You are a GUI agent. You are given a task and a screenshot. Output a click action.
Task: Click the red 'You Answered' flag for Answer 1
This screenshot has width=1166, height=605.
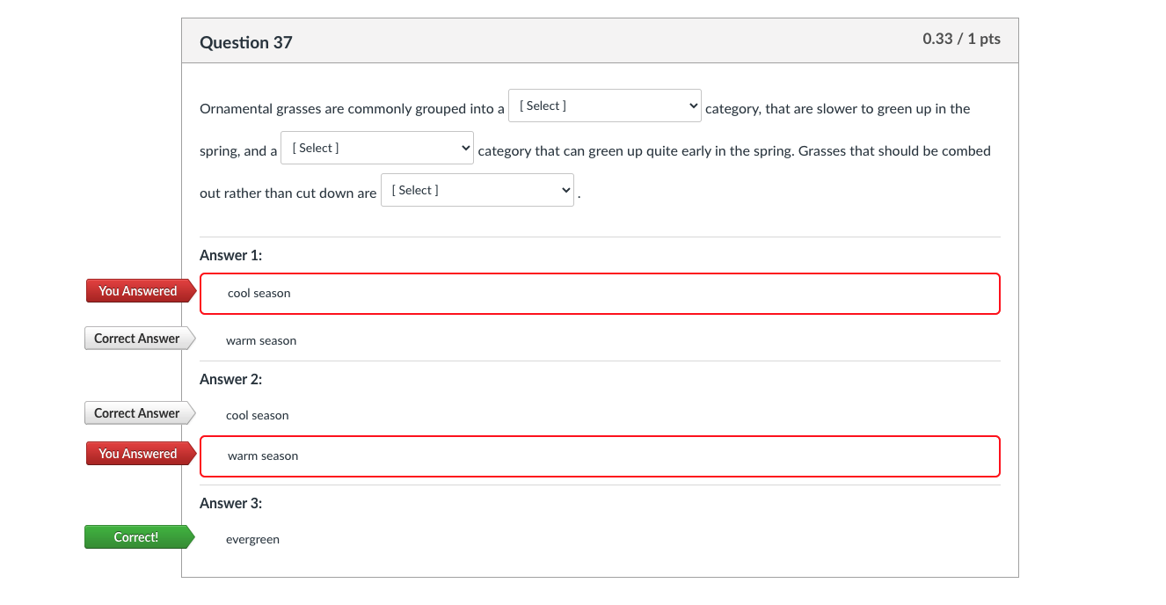[x=141, y=291]
